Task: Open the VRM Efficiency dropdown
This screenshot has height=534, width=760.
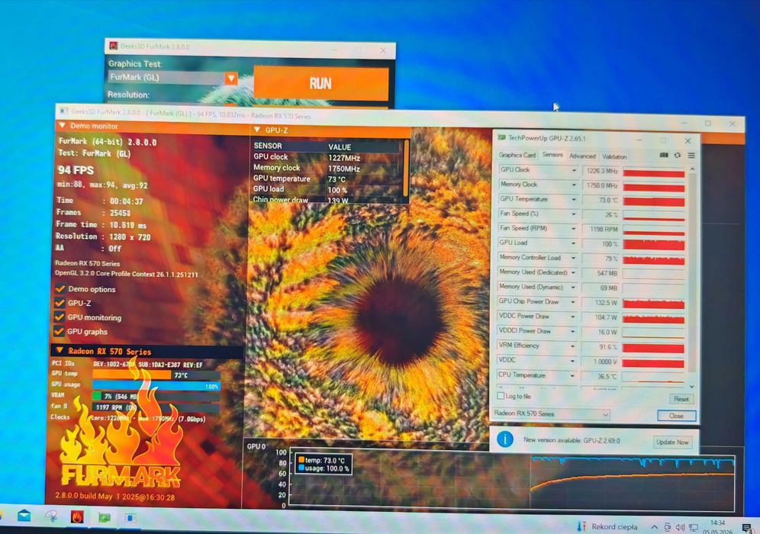Action: (x=573, y=346)
